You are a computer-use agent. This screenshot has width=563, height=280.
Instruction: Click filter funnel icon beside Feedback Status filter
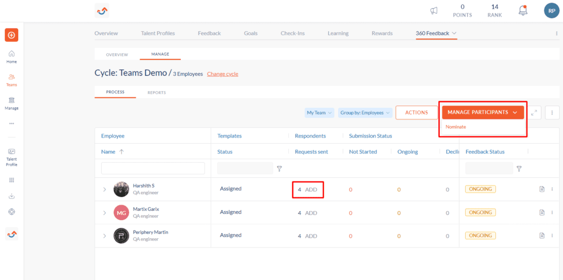click(x=519, y=168)
